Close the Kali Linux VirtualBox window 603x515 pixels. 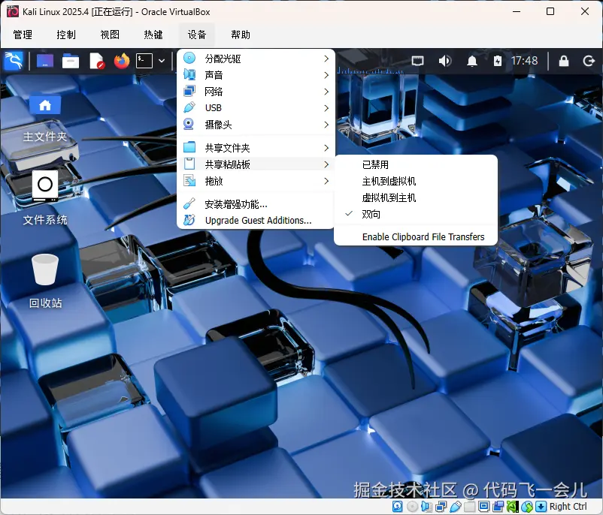585,11
